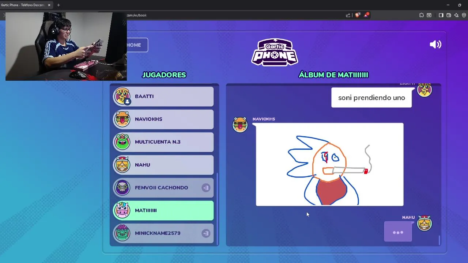Click the NAVIOKHS name label above drawing

click(264, 119)
